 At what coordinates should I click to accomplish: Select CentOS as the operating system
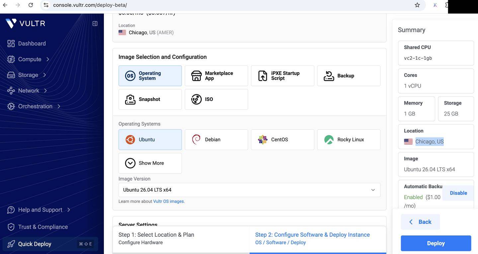(x=282, y=140)
